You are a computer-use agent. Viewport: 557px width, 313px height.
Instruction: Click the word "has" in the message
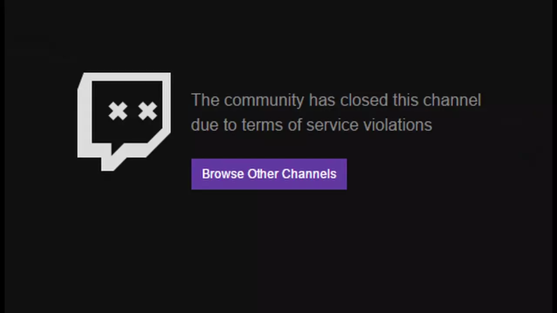click(x=322, y=100)
